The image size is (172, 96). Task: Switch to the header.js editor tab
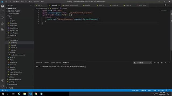pos(115,5)
